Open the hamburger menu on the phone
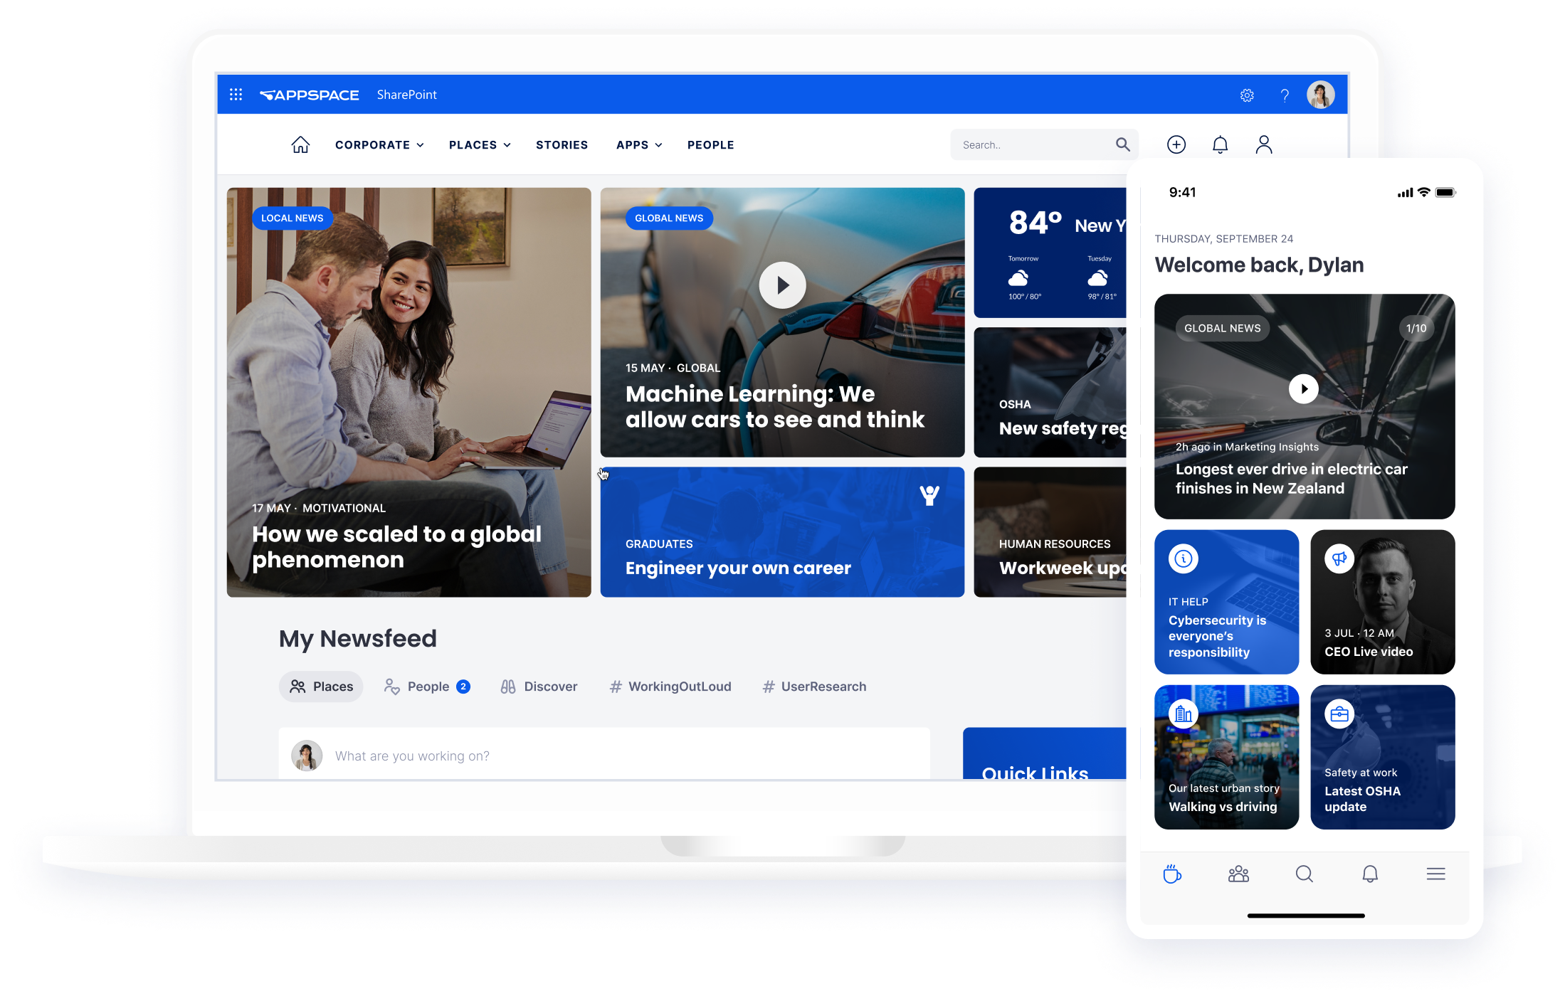 point(1435,874)
